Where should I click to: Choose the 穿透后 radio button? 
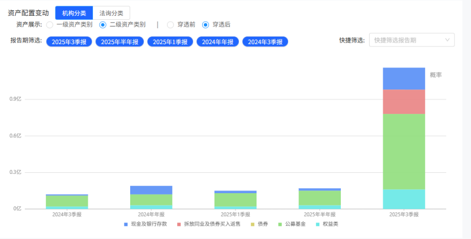[x=205, y=25]
